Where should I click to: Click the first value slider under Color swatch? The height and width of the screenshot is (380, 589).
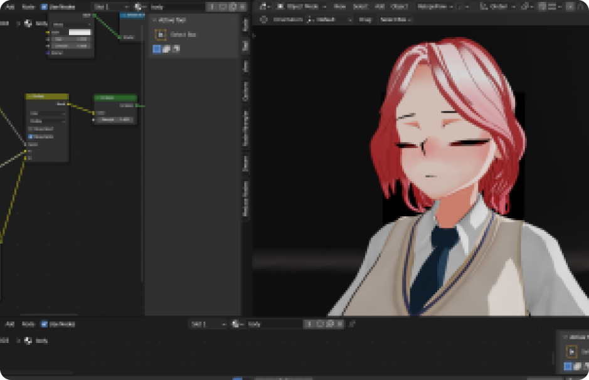click(x=71, y=39)
